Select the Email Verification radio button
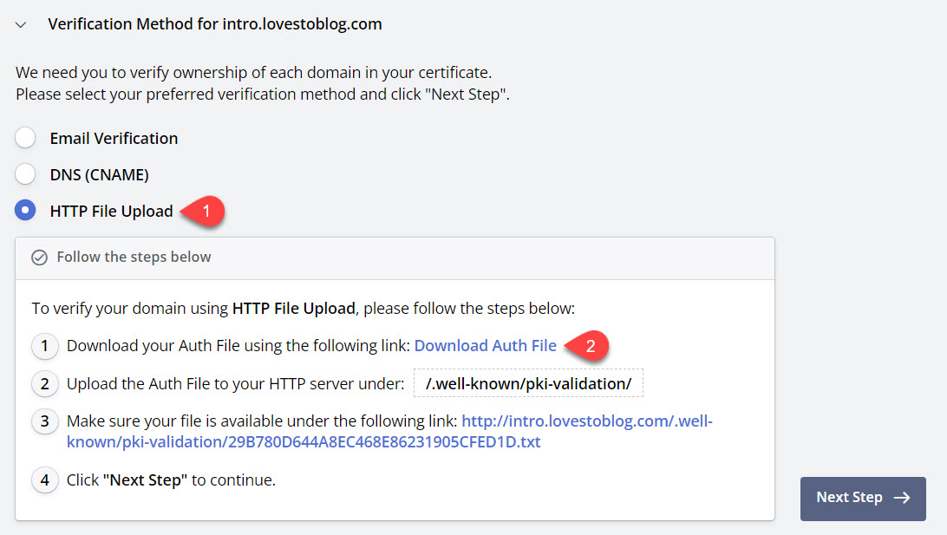The image size is (947, 535). click(25, 138)
